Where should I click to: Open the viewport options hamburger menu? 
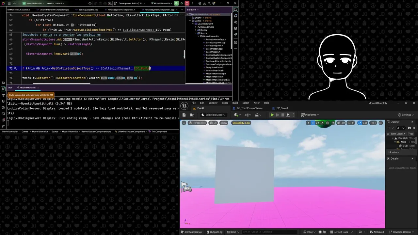(184, 123)
